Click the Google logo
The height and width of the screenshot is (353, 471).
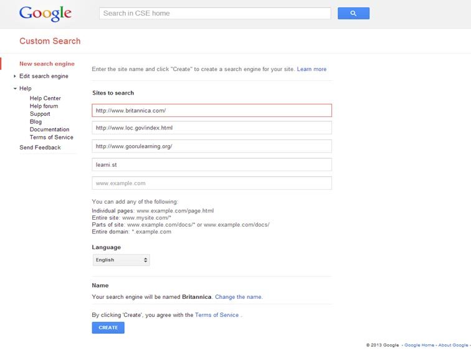45,14
